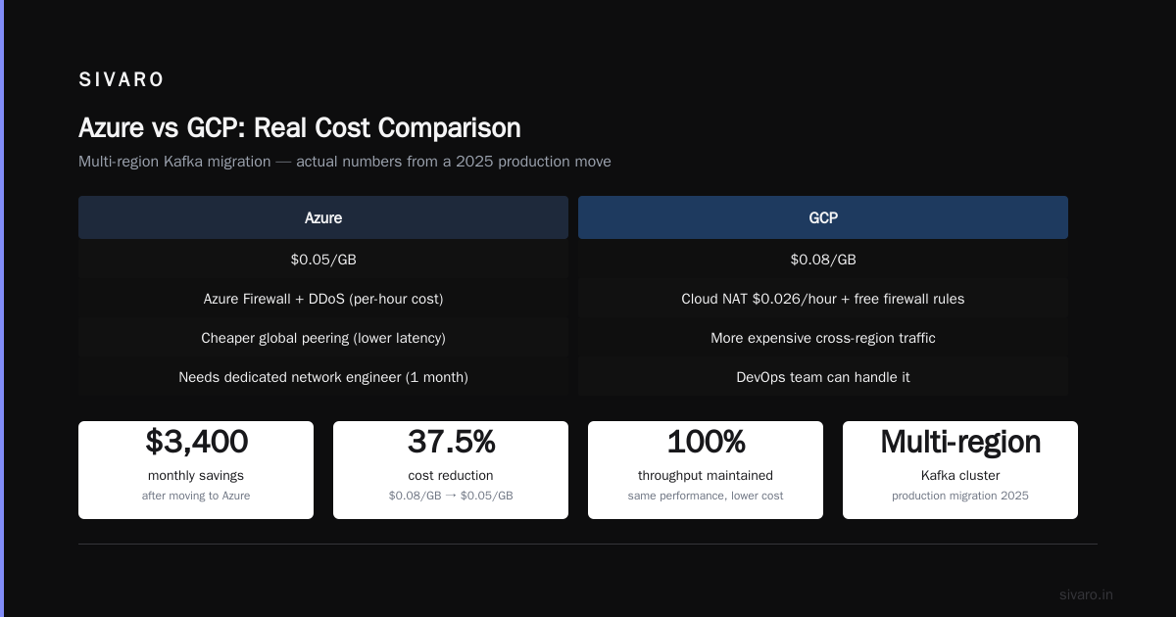Click the $3,400 stat value
1176x617 pixels.
point(196,442)
